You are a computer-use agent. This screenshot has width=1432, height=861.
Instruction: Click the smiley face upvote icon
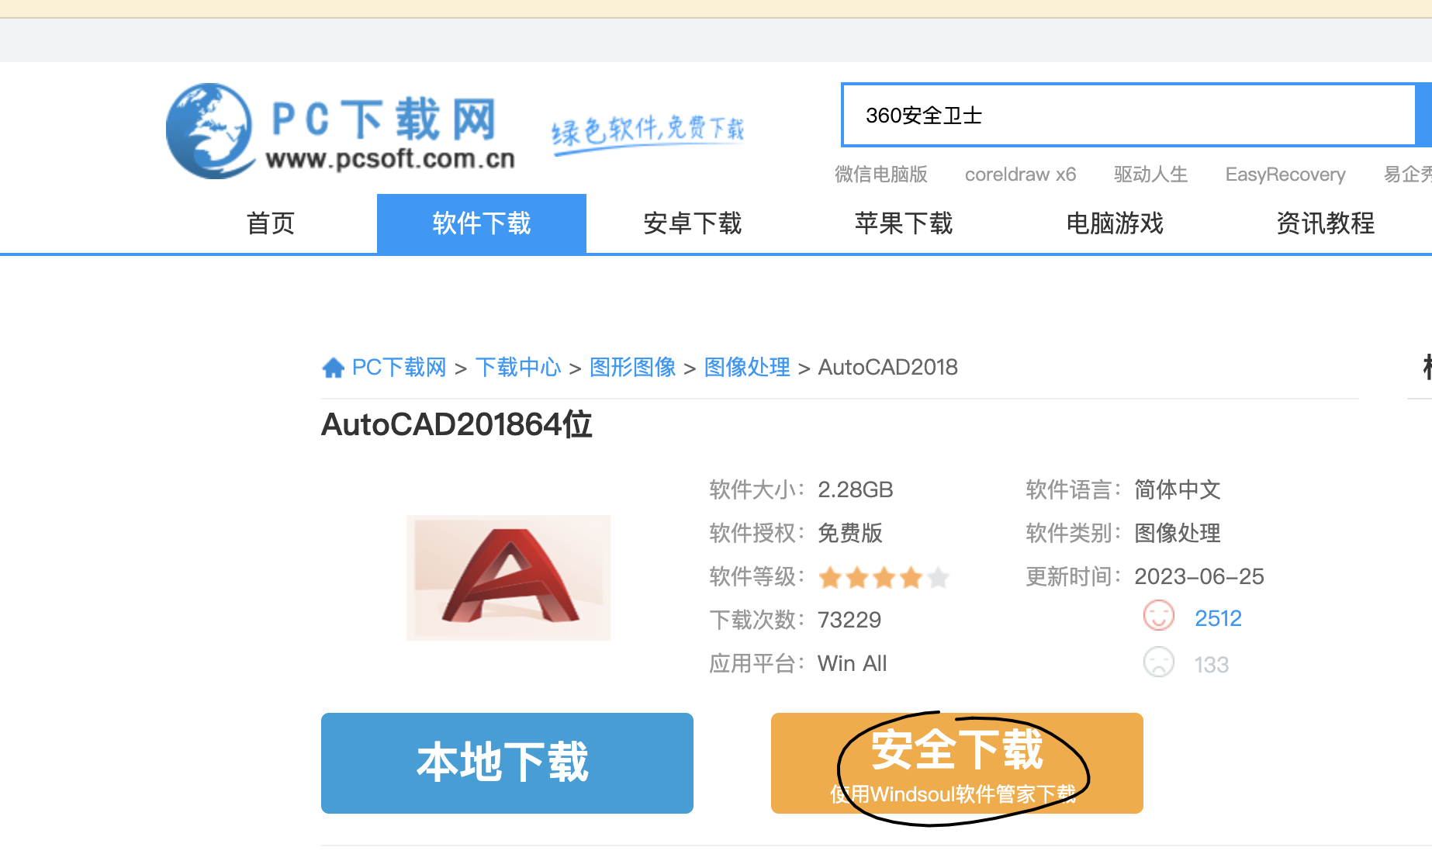1159,616
